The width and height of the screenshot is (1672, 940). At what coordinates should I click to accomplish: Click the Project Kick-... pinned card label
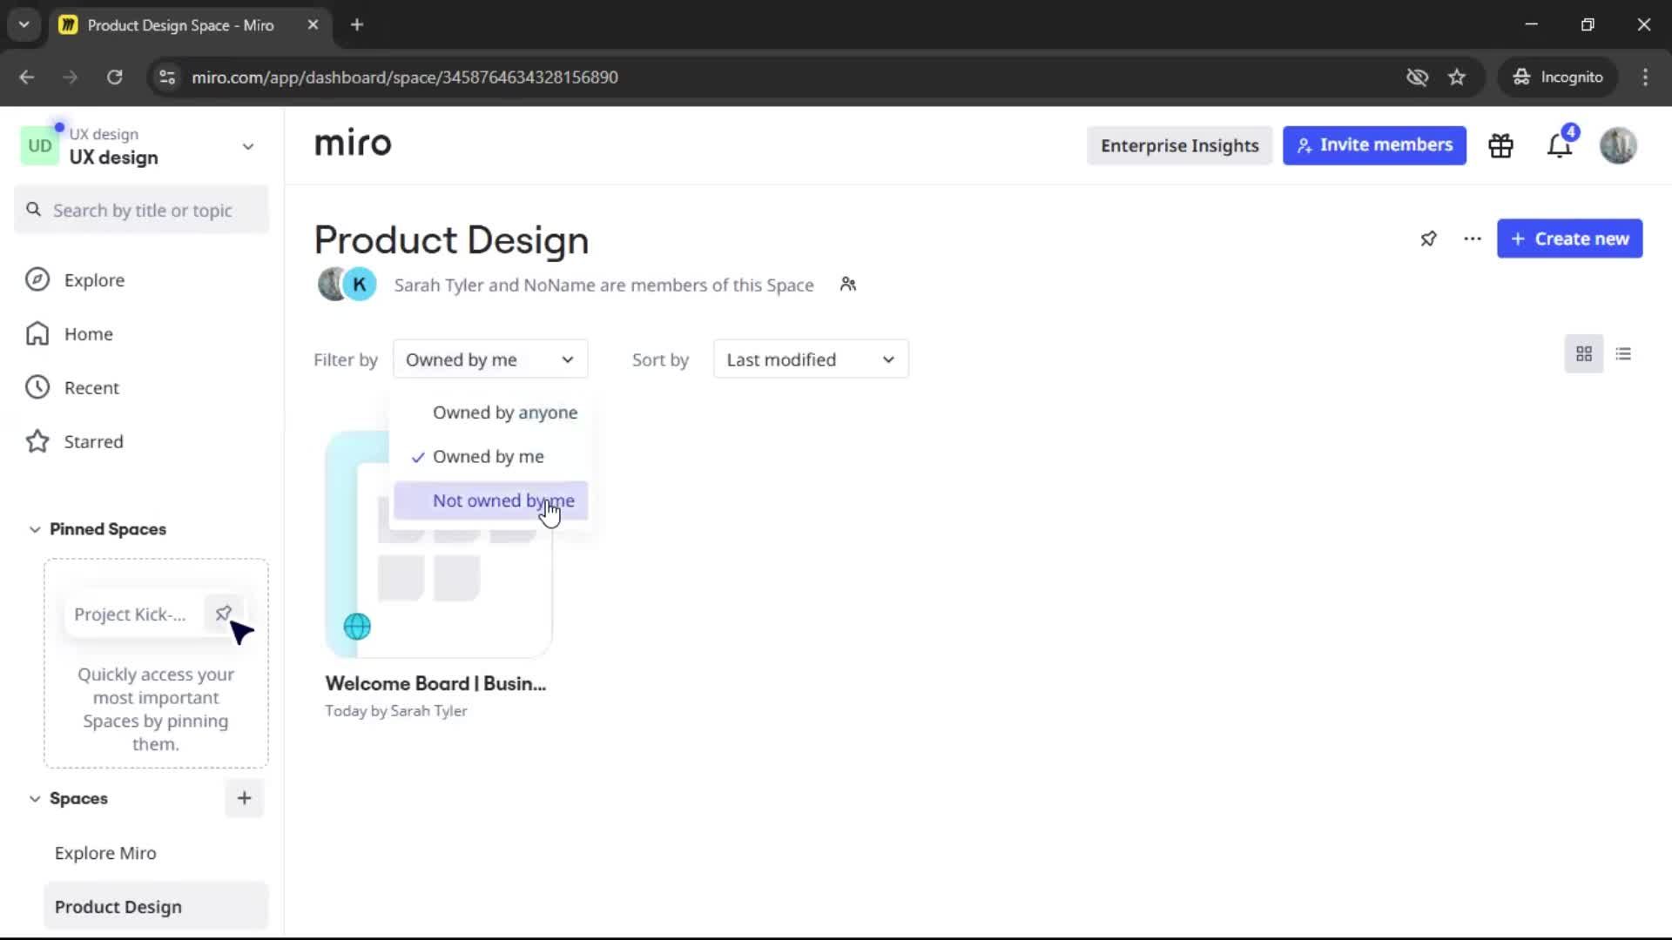pyautogui.click(x=130, y=614)
